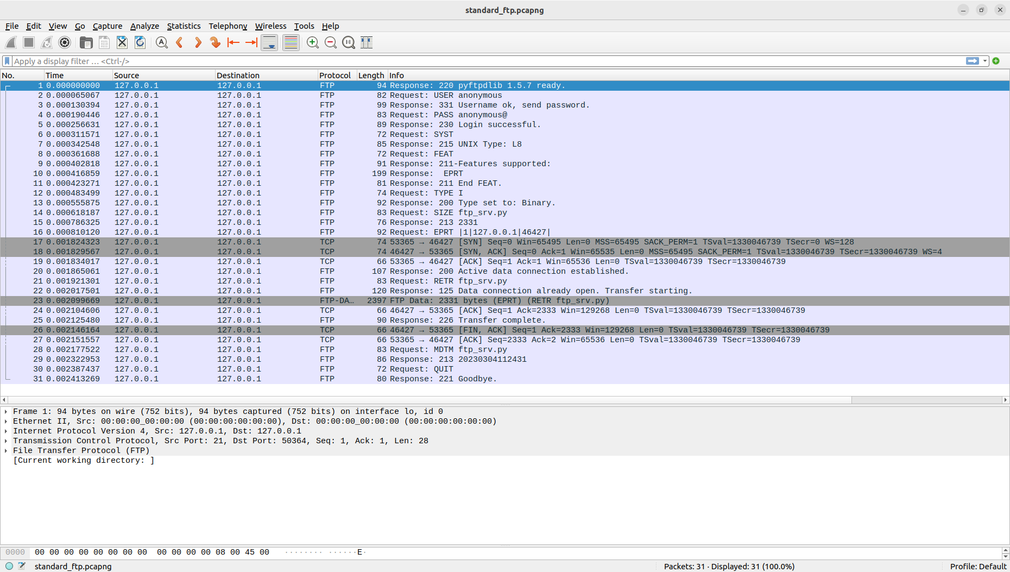
Task: Open the Tools menu
Action: point(304,26)
